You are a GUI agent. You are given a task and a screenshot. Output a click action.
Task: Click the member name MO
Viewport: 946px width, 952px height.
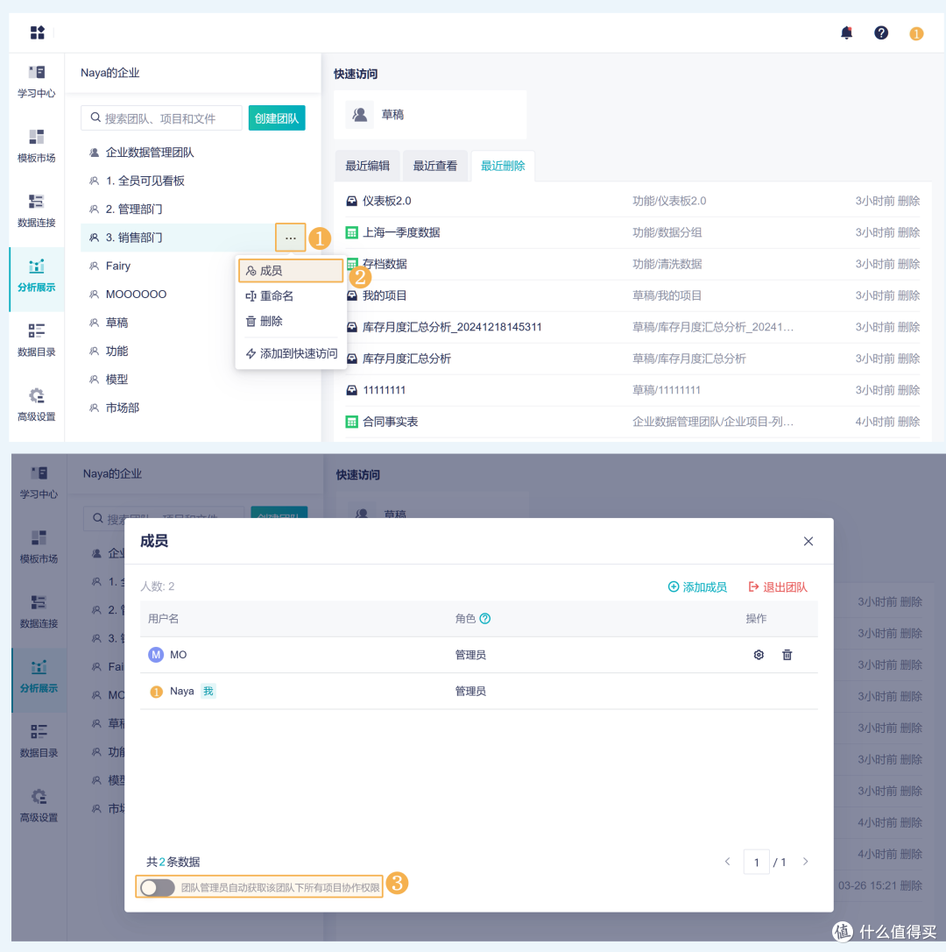point(179,655)
